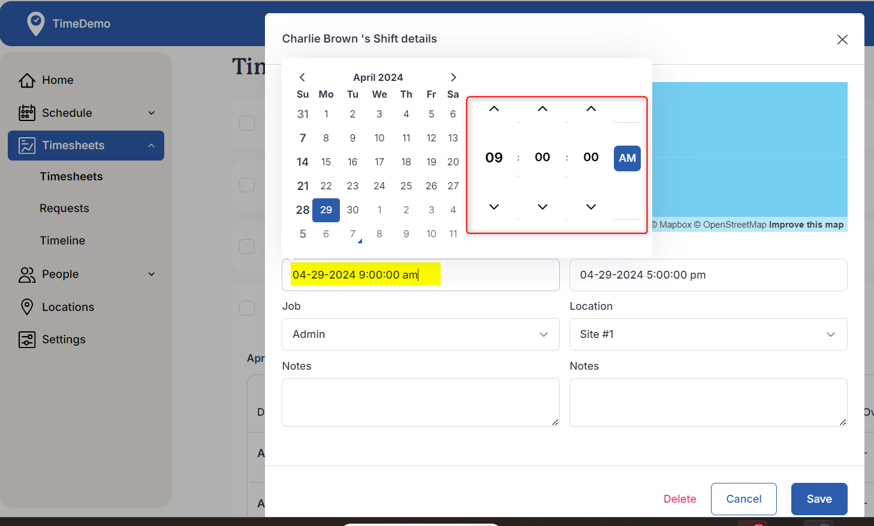The image size is (874, 526).
Task: Open the Location dropdown showing Site #1
Action: (708, 334)
